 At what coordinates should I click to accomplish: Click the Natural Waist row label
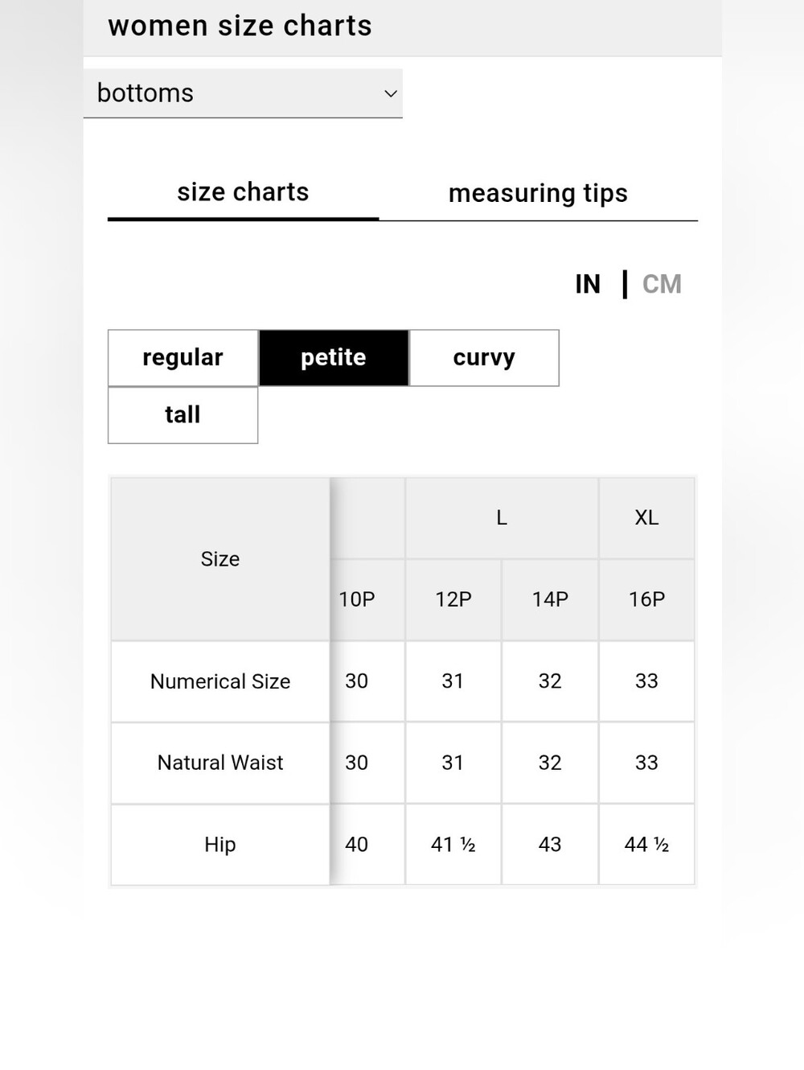(x=220, y=763)
